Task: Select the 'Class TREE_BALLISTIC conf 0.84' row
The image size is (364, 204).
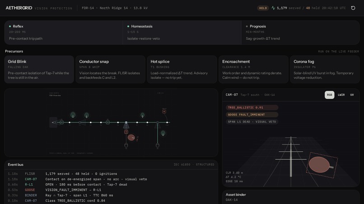Action: tap(111, 200)
